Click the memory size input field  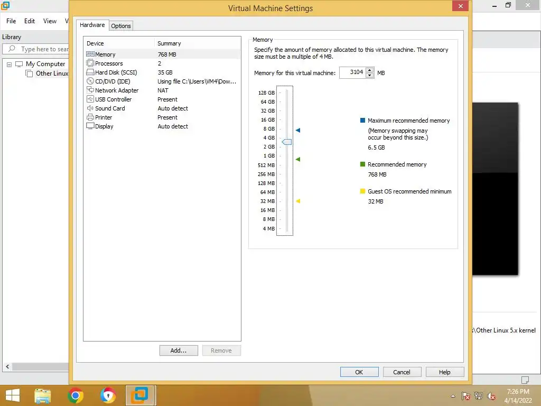[x=352, y=72]
